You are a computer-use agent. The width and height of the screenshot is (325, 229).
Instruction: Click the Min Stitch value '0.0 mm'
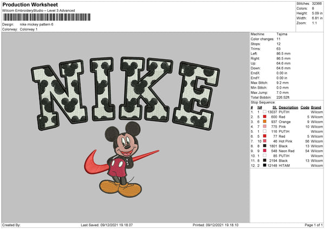(283, 87)
